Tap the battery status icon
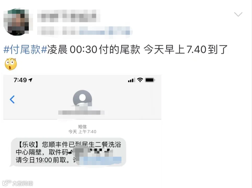This screenshot has height=188, width=252. click(x=150, y=80)
